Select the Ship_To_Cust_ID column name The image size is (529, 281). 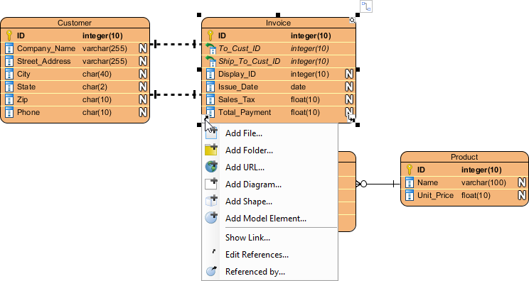pos(249,61)
